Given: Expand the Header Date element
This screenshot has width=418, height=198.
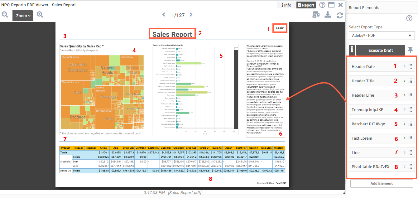Looking at the screenshot, I should click(405, 66).
